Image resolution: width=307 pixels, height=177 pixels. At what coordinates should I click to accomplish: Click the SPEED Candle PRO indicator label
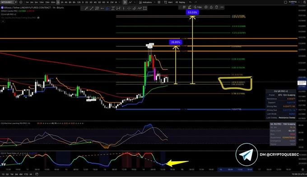9,11
